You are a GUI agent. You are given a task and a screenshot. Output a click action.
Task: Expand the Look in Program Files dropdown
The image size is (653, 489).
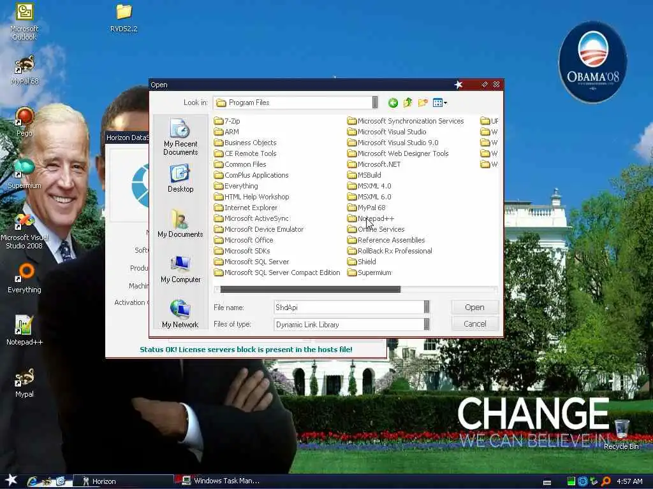click(x=375, y=103)
